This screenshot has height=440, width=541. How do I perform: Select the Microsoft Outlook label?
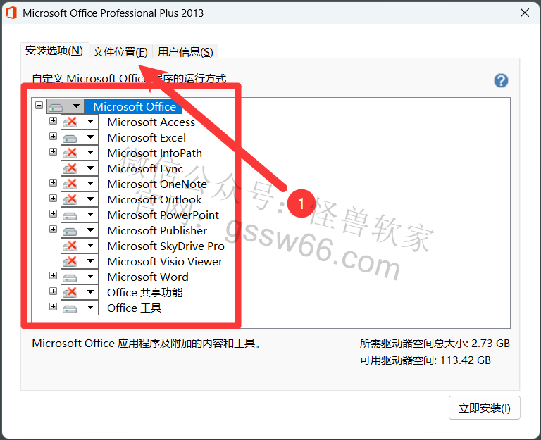coord(154,200)
